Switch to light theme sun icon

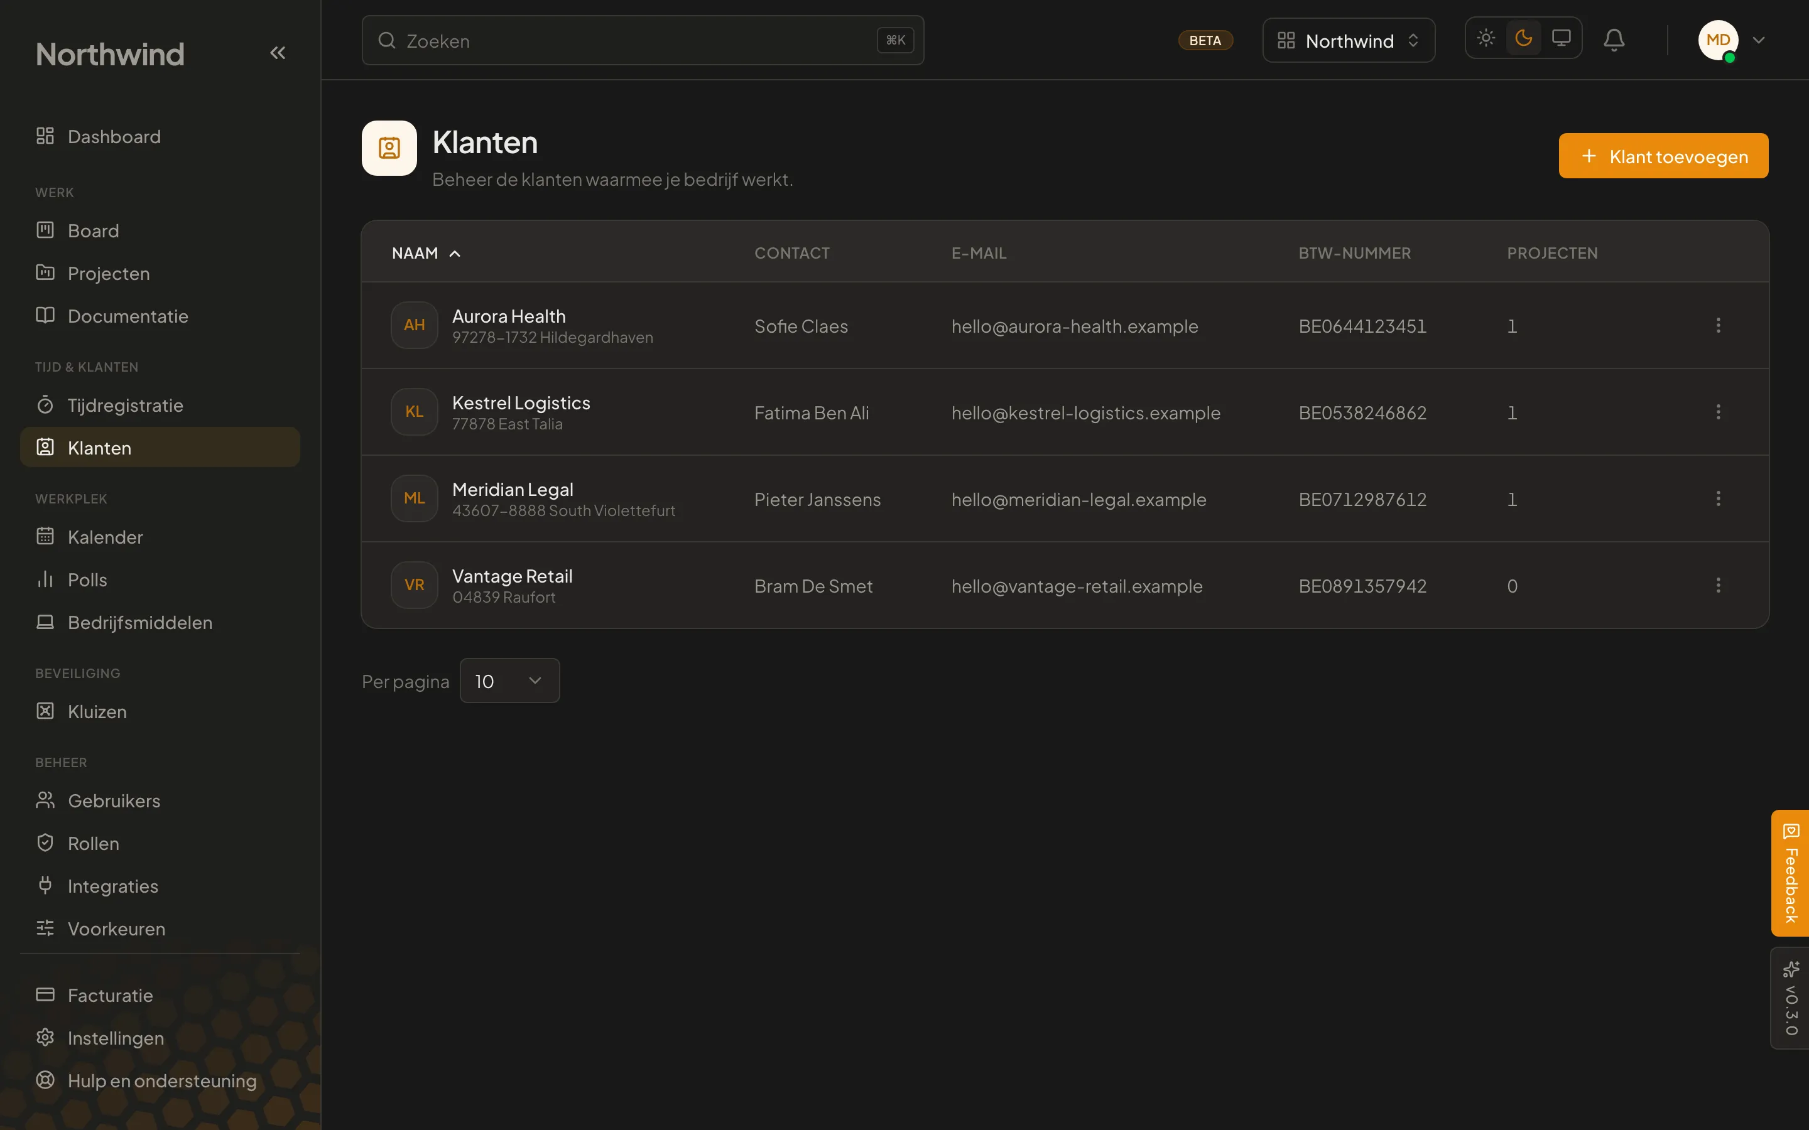click(x=1486, y=38)
